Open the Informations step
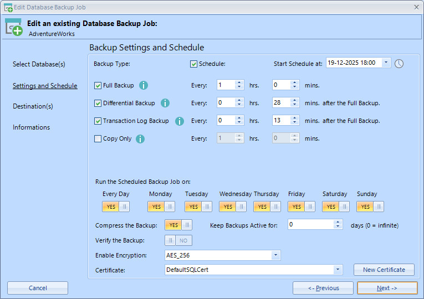Viewport: 424px width, 299px height. (x=32, y=127)
